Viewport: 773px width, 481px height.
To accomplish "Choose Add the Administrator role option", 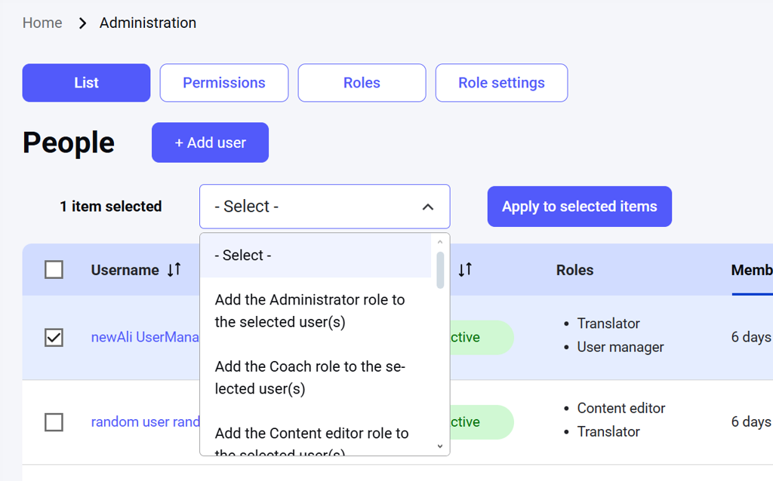I will pos(310,311).
